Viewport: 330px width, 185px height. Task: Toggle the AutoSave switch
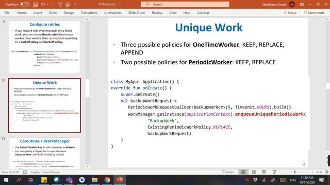pyautogui.click(x=24, y=4)
